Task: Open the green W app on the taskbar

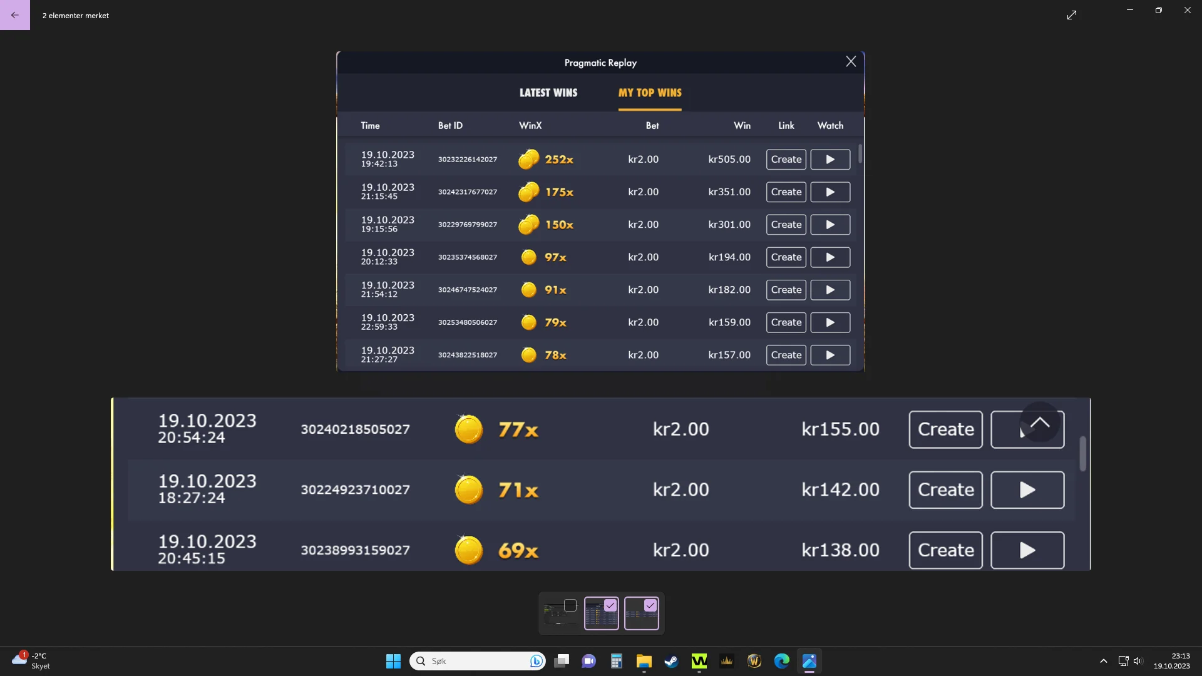Action: point(699,661)
